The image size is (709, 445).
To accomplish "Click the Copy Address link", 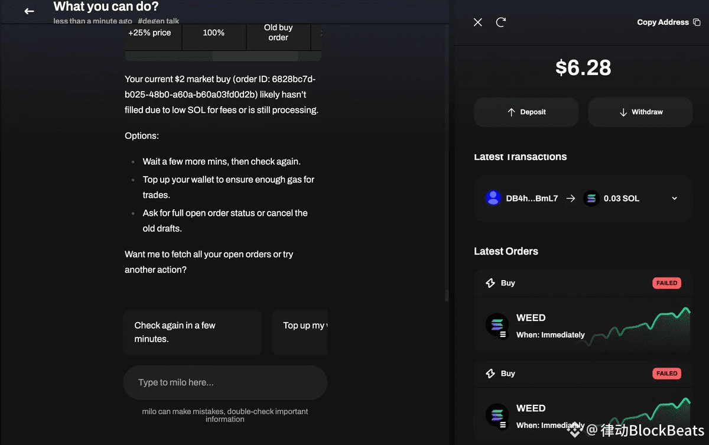I will pyautogui.click(x=662, y=22).
